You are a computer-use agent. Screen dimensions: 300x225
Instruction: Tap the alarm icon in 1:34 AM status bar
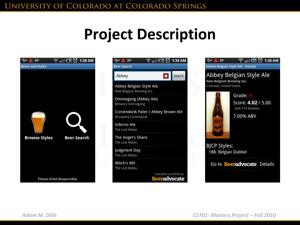click(168, 61)
